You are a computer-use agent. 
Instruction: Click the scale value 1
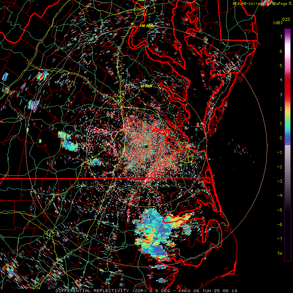(281, 123)
